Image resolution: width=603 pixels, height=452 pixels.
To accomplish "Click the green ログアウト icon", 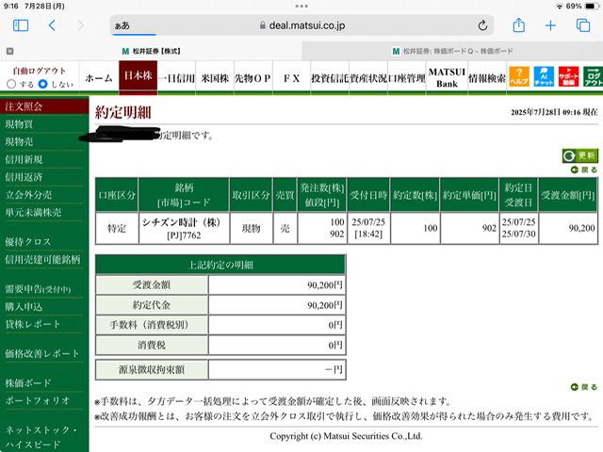I will point(593,76).
